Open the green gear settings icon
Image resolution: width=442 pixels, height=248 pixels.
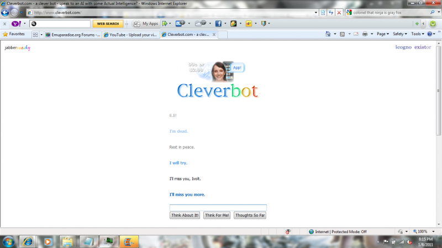click(x=433, y=24)
